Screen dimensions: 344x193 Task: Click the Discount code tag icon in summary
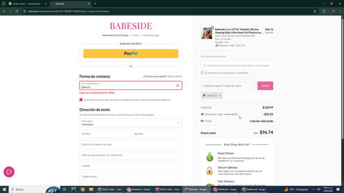[x=202, y=114]
